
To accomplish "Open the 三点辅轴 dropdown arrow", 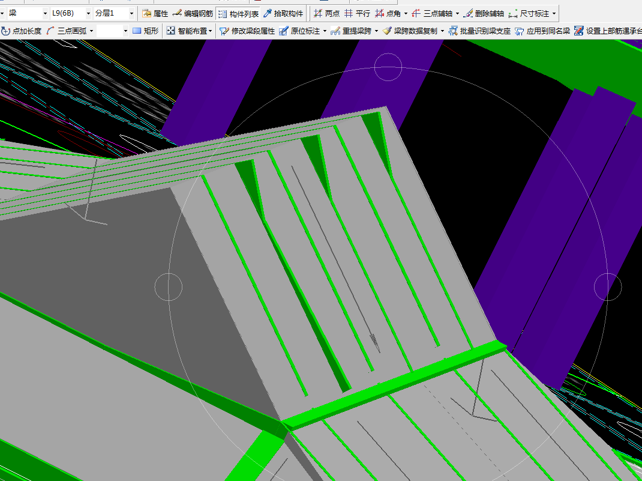I will pyautogui.click(x=457, y=14).
